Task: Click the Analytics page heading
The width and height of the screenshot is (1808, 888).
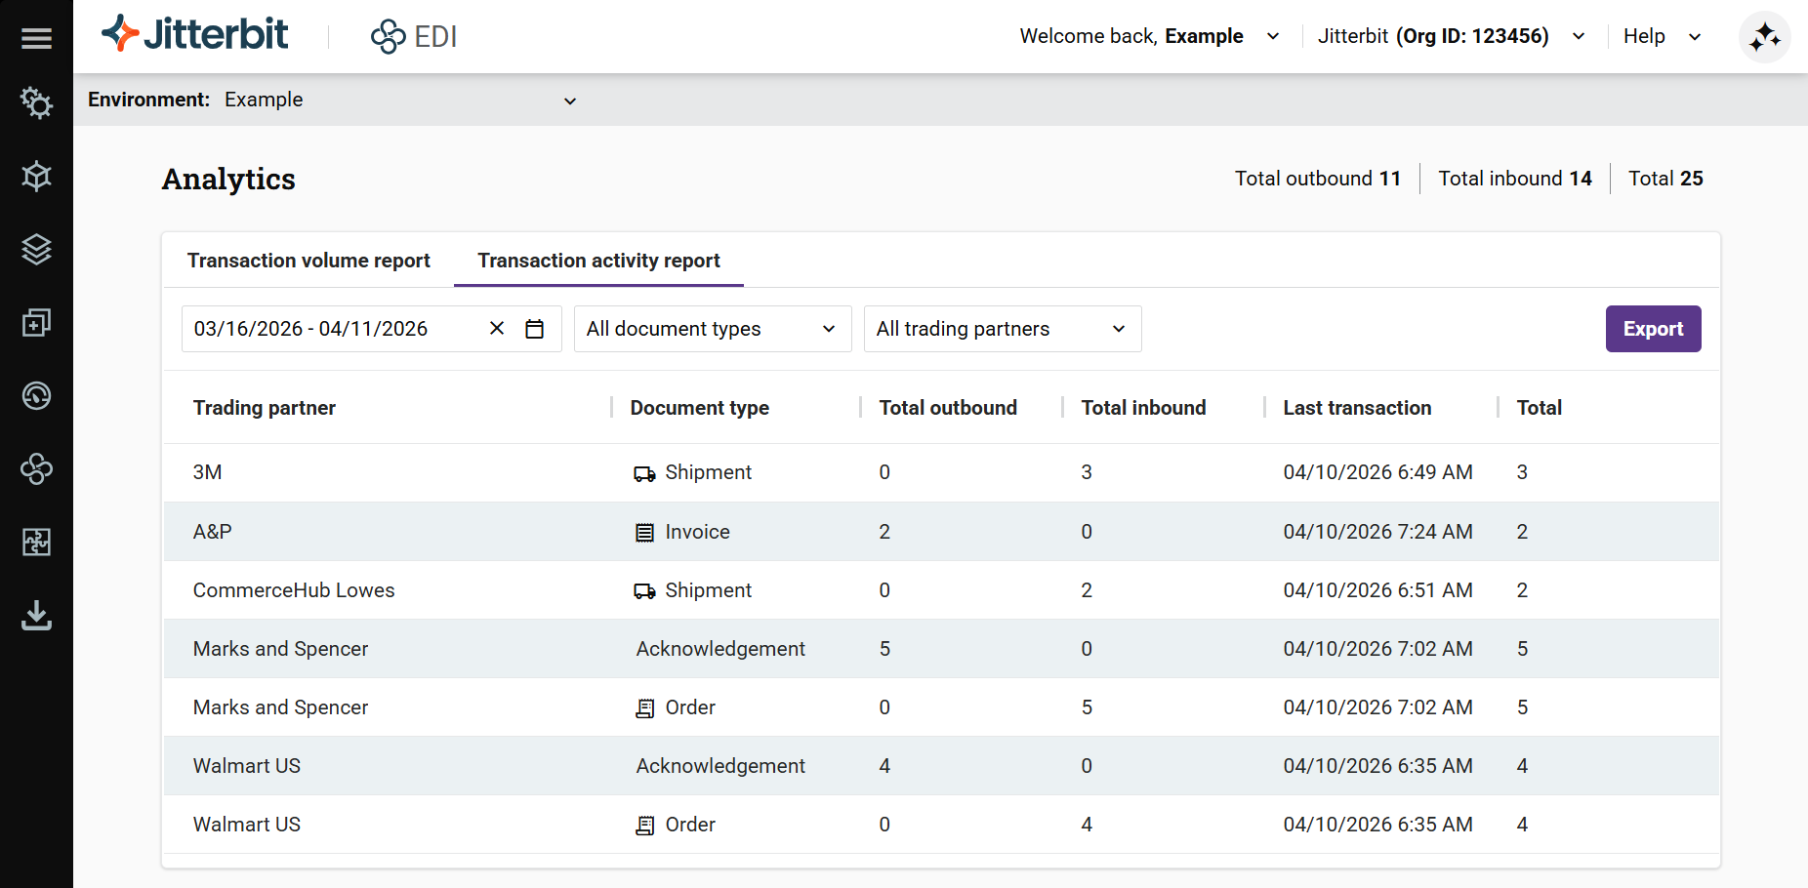Action: [x=228, y=180]
